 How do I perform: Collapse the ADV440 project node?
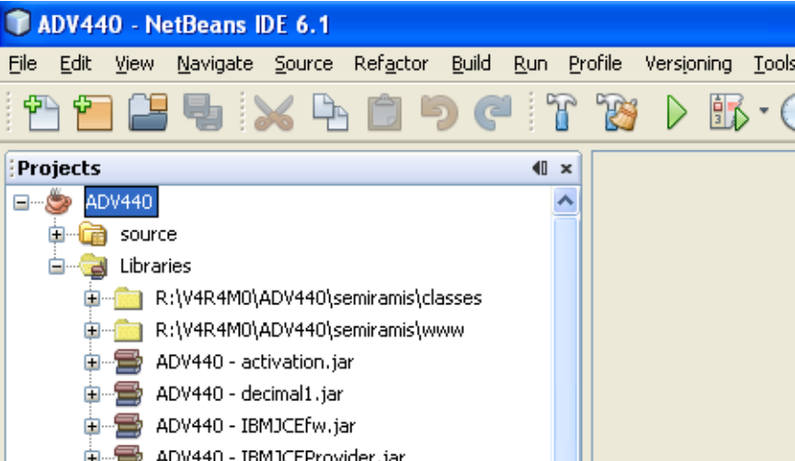coord(22,201)
